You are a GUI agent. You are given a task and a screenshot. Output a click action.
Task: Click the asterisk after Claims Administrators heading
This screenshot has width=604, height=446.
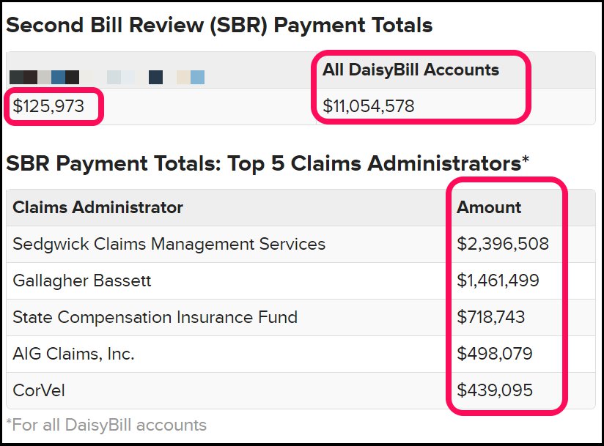point(526,160)
